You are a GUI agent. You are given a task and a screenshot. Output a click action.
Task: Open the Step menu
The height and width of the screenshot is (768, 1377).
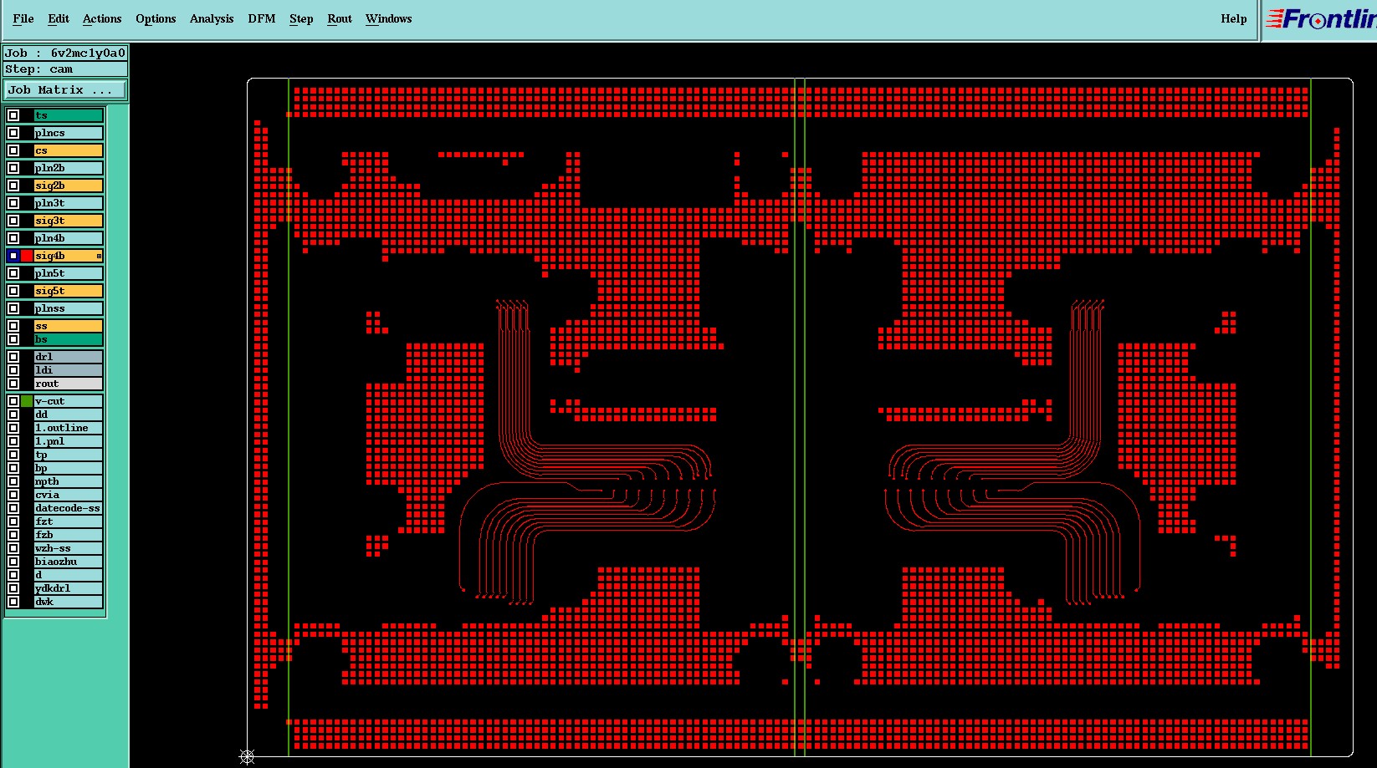(301, 18)
